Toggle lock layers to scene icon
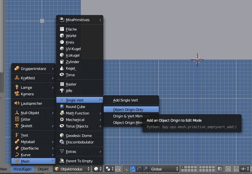The width and height of the screenshot is (252, 174). point(220,169)
